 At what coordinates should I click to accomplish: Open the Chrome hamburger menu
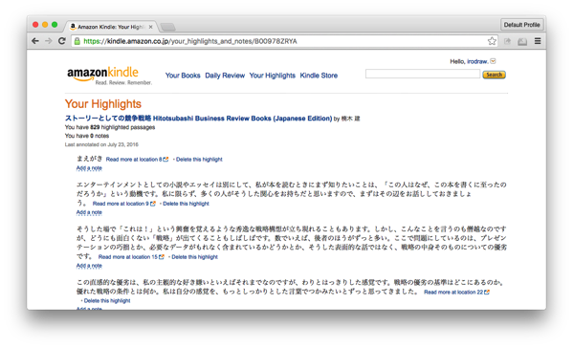pyautogui.click(x=538, y=41)
